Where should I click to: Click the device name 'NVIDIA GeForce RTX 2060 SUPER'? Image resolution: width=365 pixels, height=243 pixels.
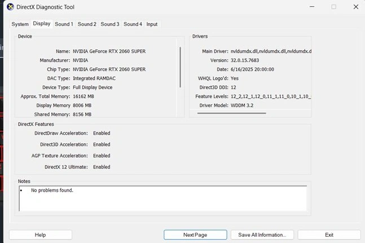point(109,51)
